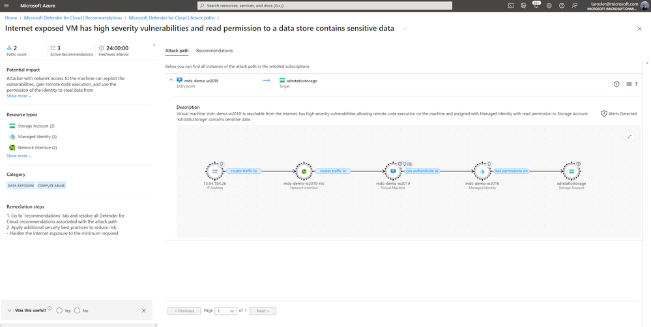Viewport: 651px width, 327px height.
Task: Open Defender for Cloud Recommendations breadcrumb
Action: click(x=73, y=18)
